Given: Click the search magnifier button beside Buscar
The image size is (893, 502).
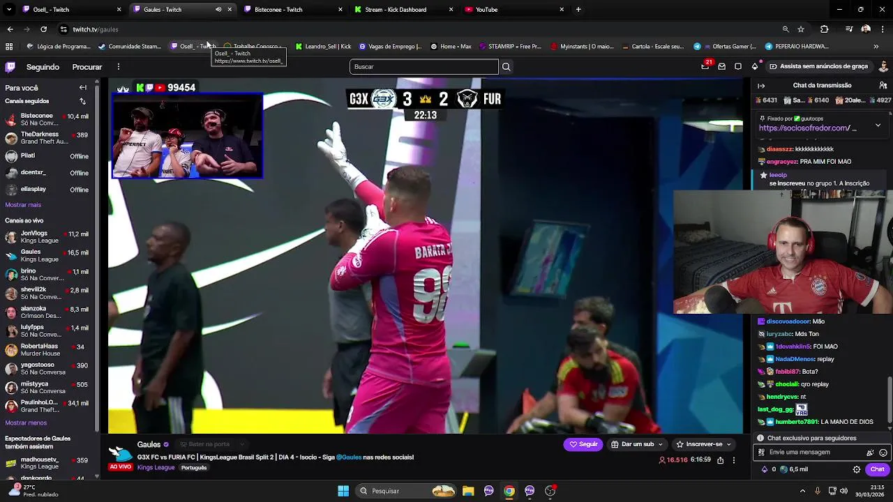Looking at the screenshot, I should pos(506,67).
